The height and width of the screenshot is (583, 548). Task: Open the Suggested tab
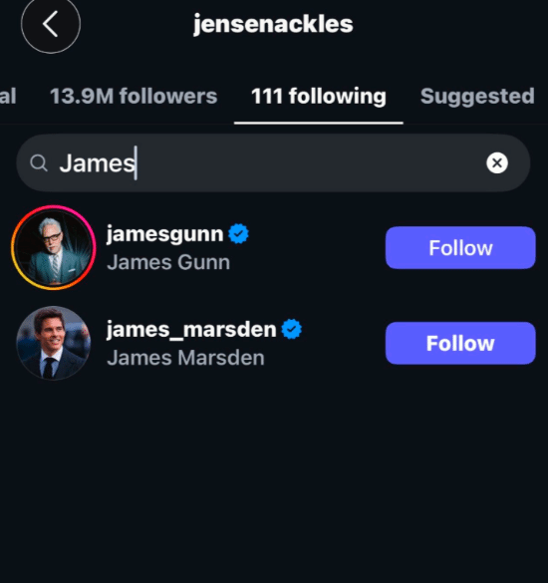point(477,97)
